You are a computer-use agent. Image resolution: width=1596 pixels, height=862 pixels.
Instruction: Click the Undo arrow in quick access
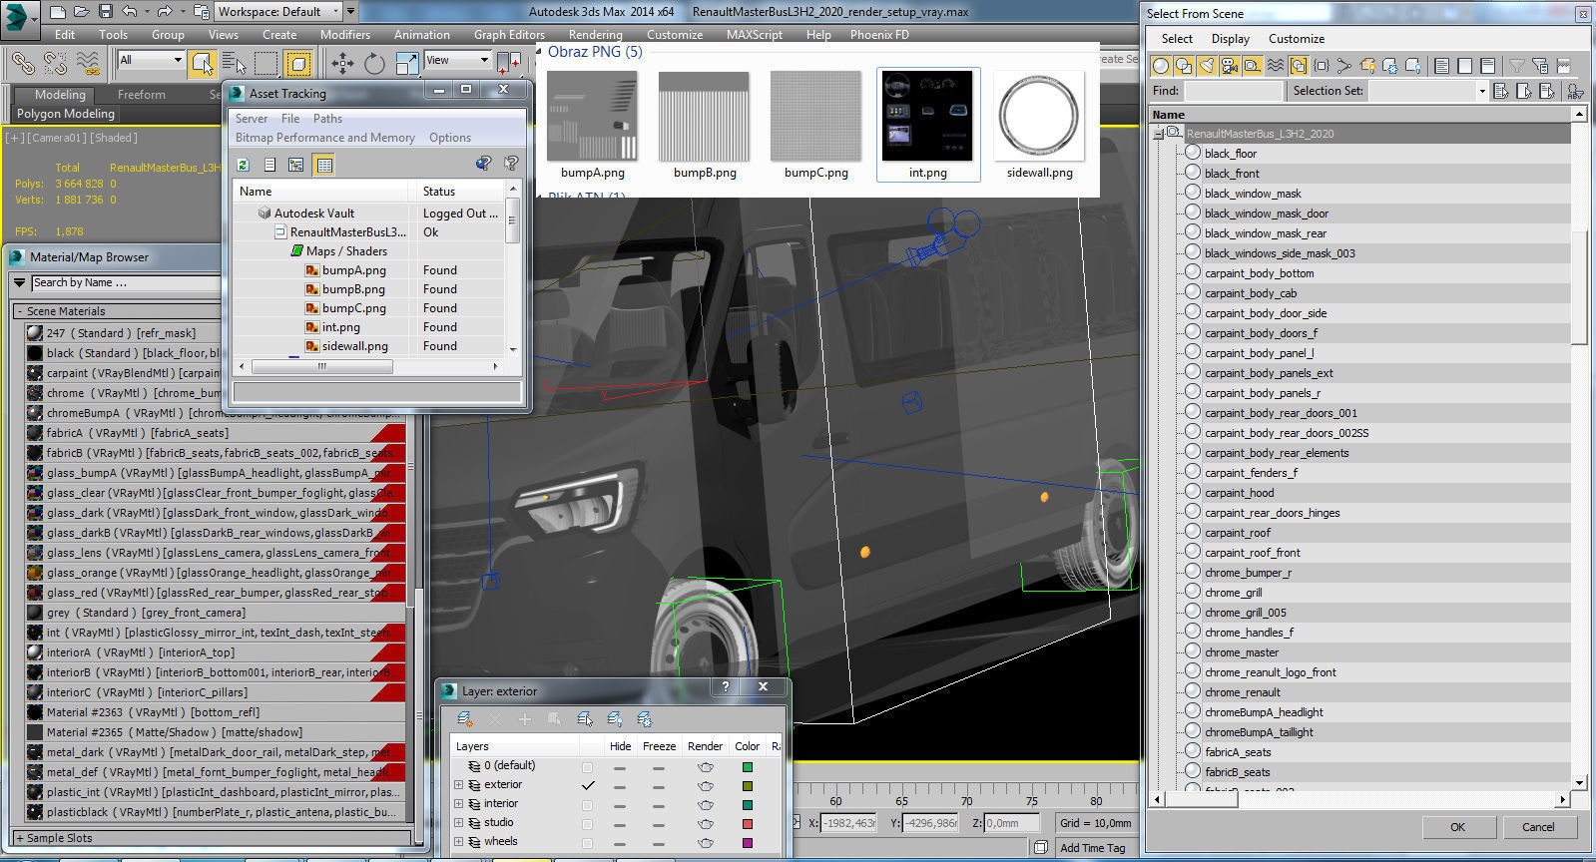(x=130, y=12)
